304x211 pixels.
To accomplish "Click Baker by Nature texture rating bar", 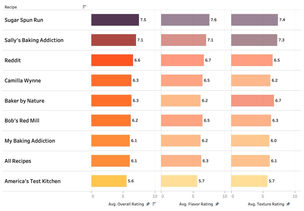I will click(252, 100).
